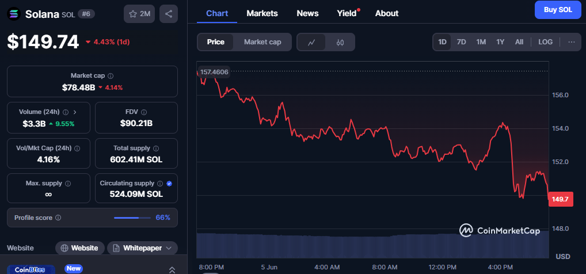This screenshot has width=586, height=274.
Task: Set chart range to 1D
Action: (442, 42)
